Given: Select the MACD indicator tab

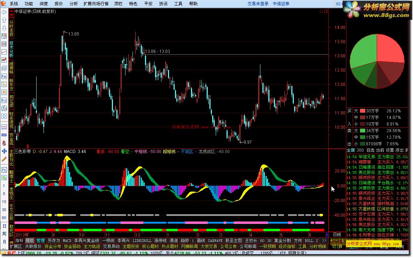Looking at the screenshot, I should coord(67,240).
